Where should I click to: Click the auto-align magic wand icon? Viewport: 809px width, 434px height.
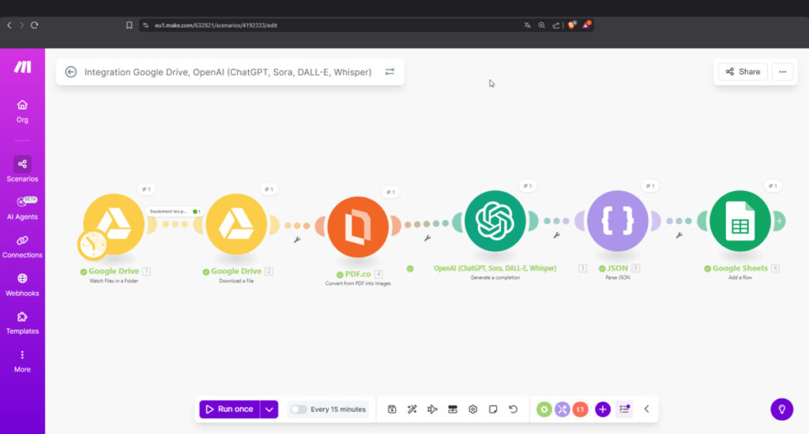[412, 409]
